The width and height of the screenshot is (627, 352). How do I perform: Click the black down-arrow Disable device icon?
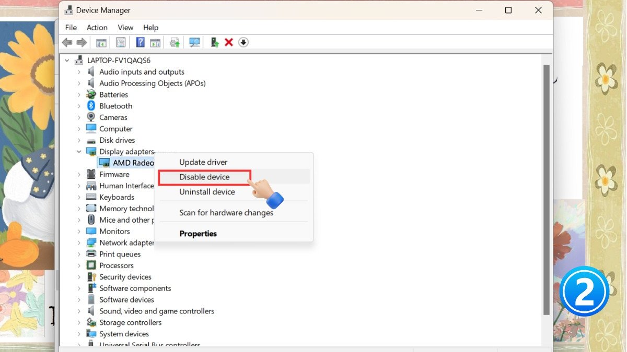coord(243,42)
